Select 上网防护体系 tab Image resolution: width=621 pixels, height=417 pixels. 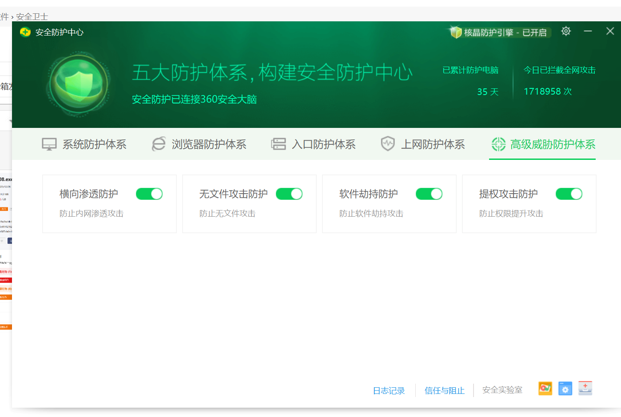click(423, 144)
